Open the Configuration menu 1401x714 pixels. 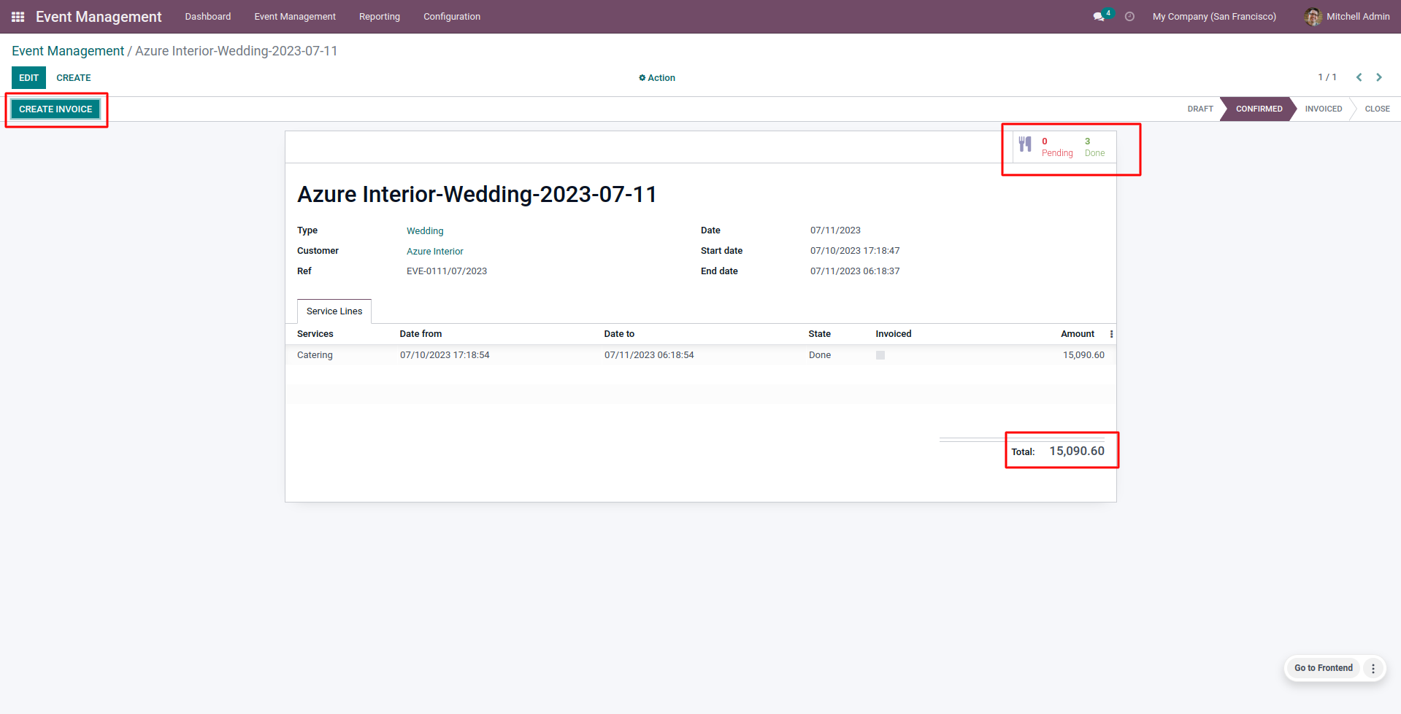pyautogui.click(x=451, y=17)
